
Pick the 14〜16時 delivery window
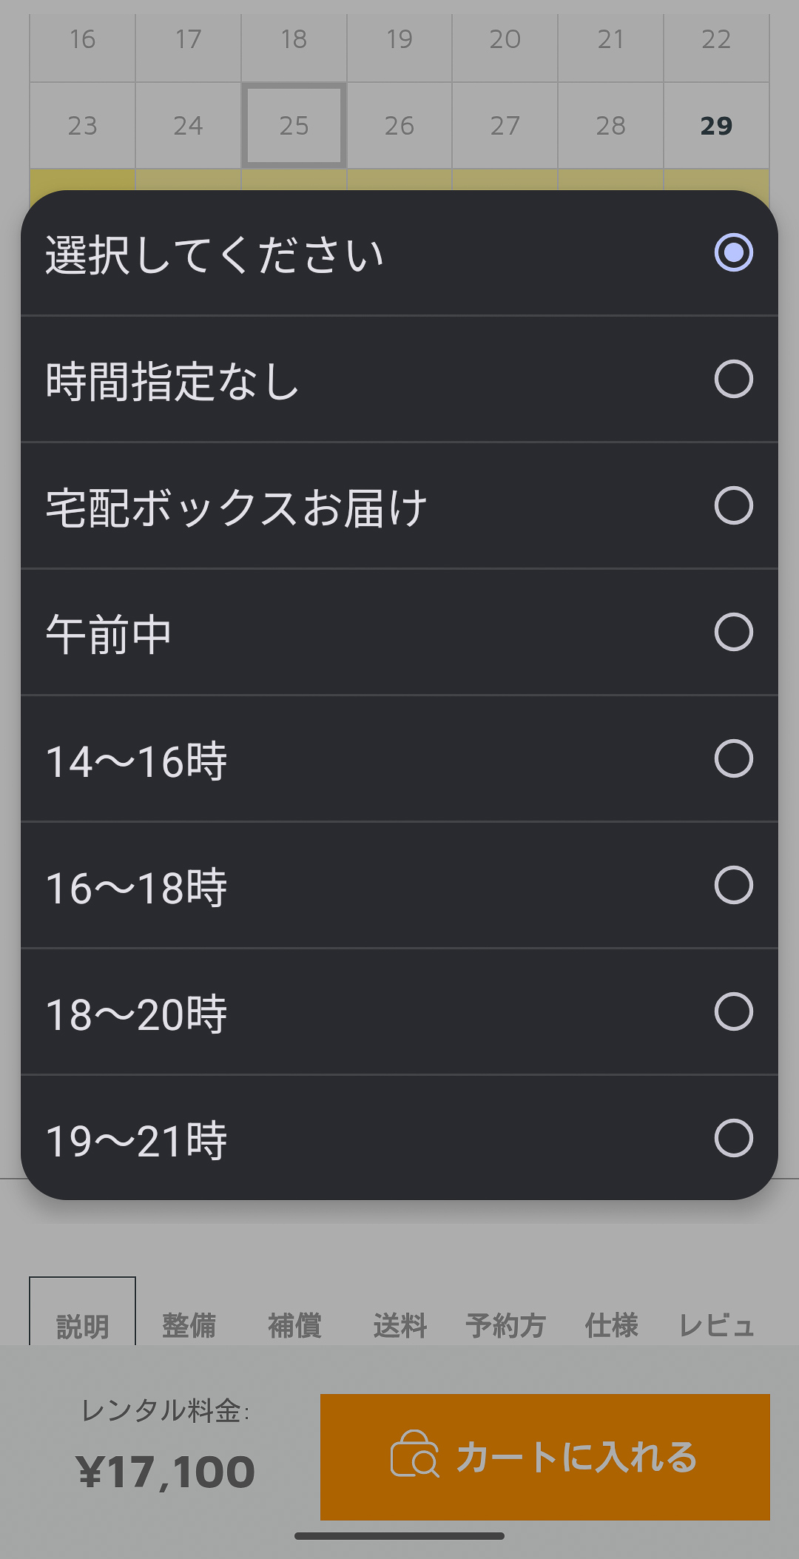coord(399,759)
